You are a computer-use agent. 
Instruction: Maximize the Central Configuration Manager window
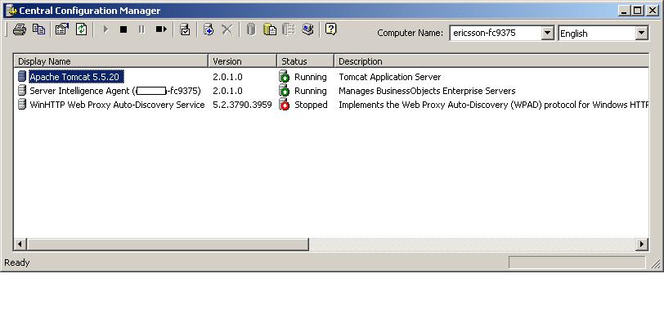click(637, 11)
